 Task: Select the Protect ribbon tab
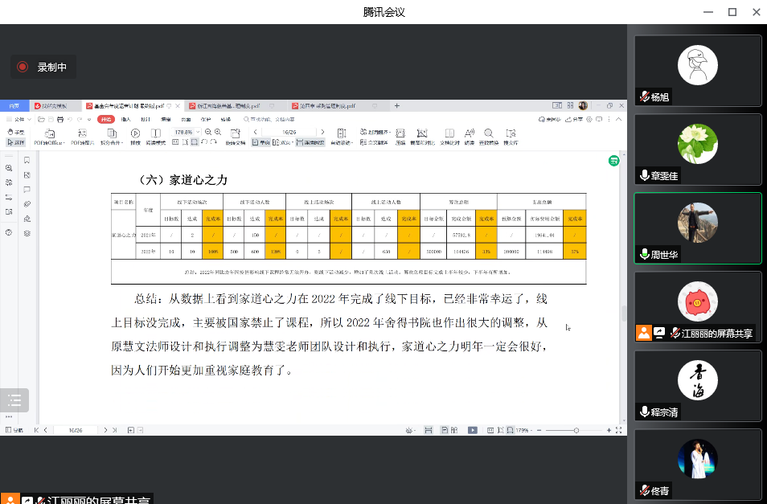point(206,119)
